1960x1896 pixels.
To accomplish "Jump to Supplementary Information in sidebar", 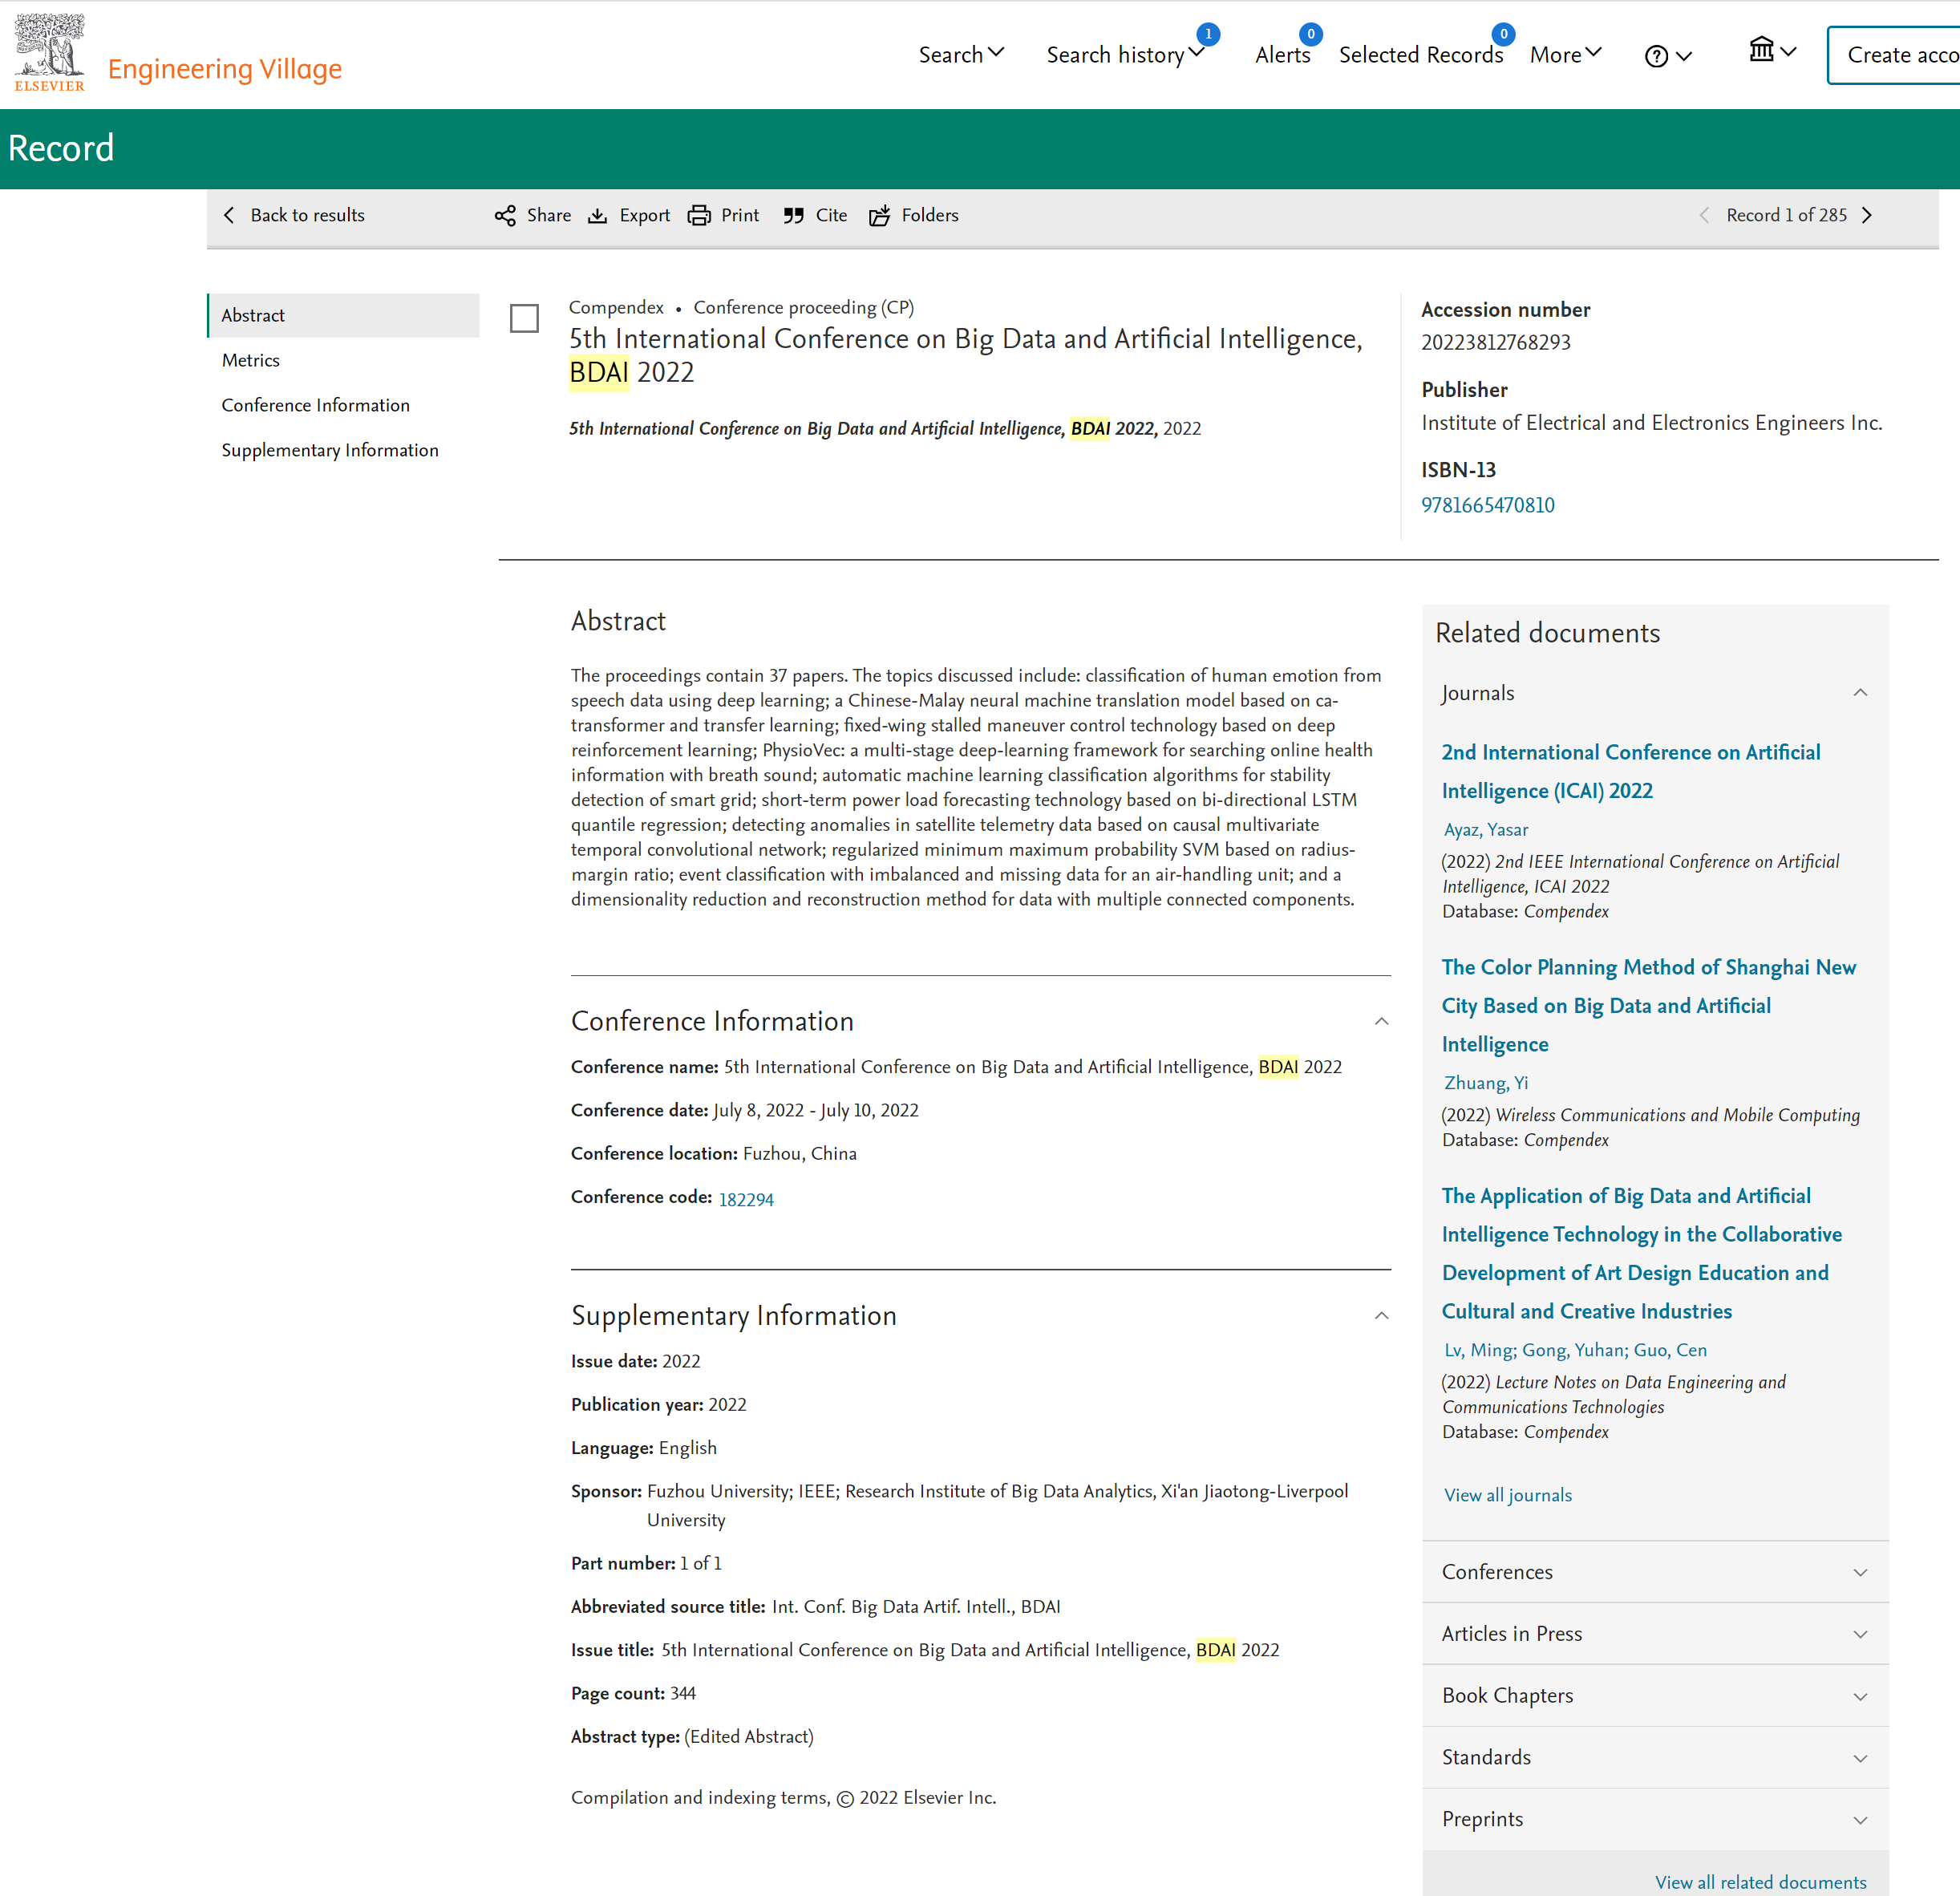I will (330, 450).
